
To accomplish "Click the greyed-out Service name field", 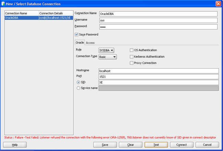I will tap(159, 88).
